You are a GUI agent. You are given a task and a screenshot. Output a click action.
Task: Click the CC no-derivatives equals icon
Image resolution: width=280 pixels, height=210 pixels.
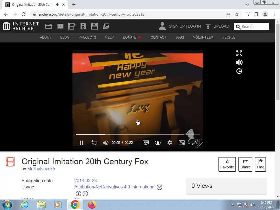point(85,193)
